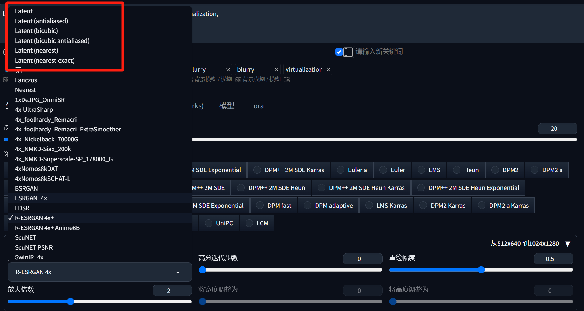Collapse the 从512x640 到1024x1280 hires section triangle
Screen dimensions: 584x311
[x=568, y=244]
